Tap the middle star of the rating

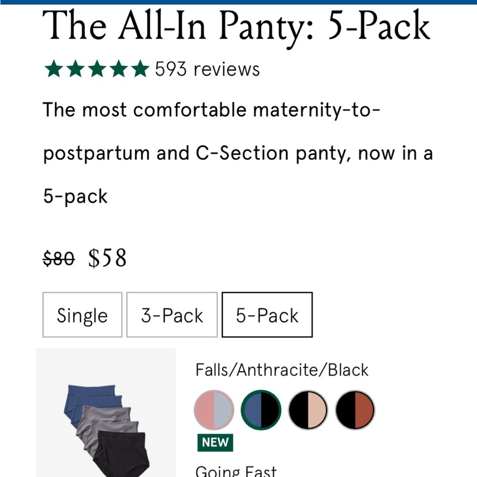coord(97,69)
